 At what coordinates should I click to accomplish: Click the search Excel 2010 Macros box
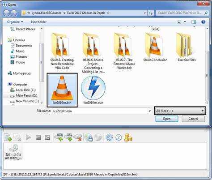(180, 13)
